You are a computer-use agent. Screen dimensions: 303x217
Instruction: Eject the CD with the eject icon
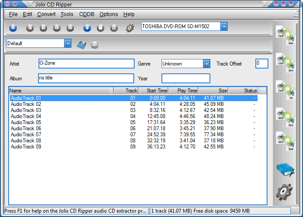(x=13, y=28)
